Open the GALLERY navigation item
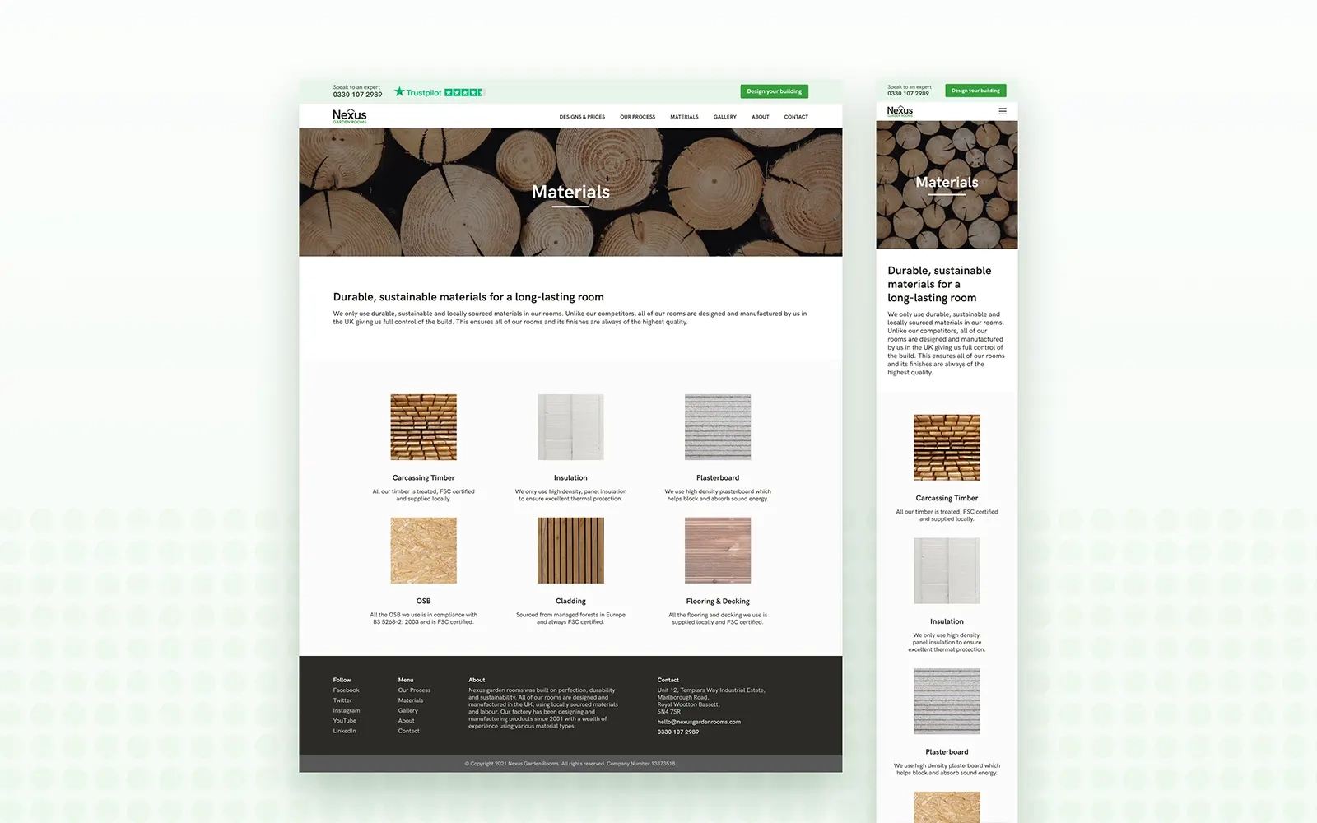The image size is (1317, 823). (724, 117)
